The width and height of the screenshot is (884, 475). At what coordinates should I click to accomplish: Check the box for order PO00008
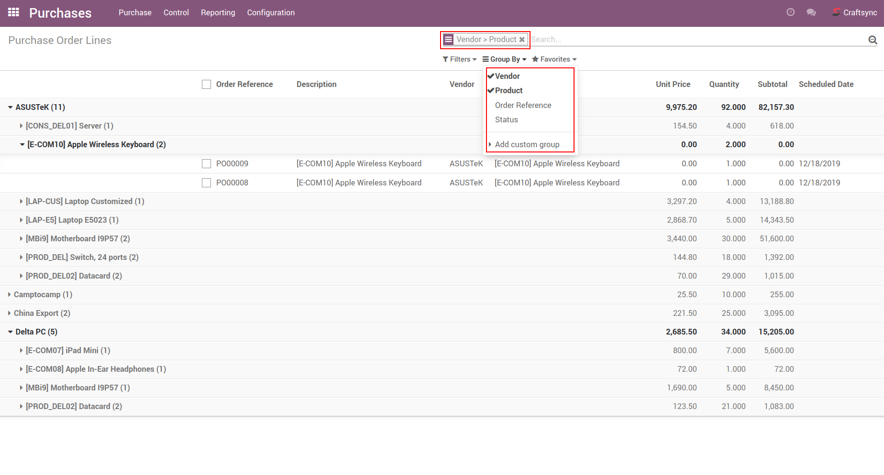206,183
